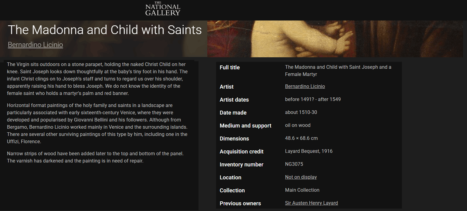Click the paragraph starting 'Narrow strips of wood'

coord(95,157)
